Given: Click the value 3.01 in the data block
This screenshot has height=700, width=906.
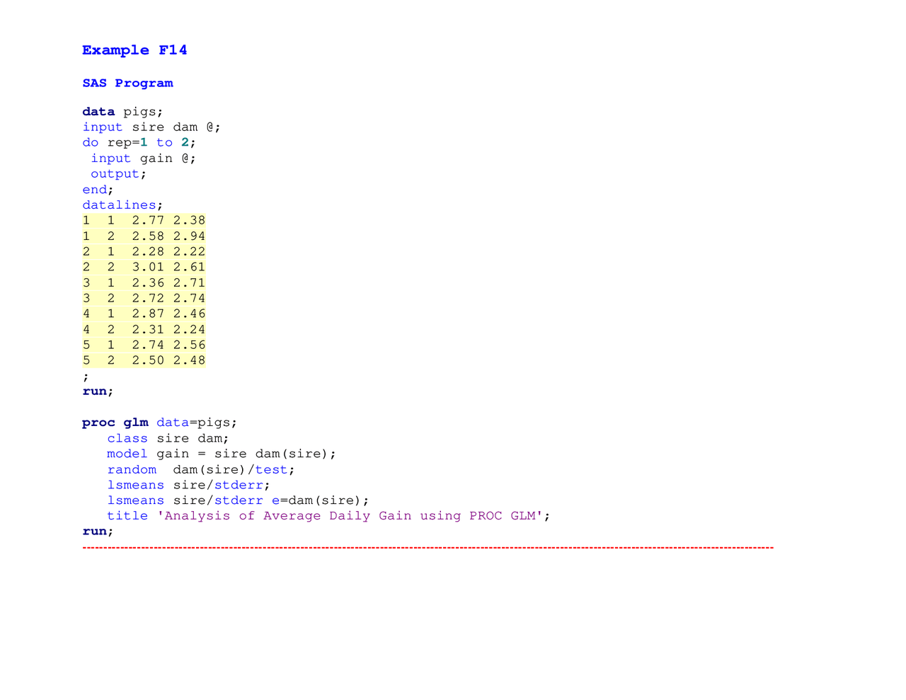Looking at the screenshot, I should point(148,268).
